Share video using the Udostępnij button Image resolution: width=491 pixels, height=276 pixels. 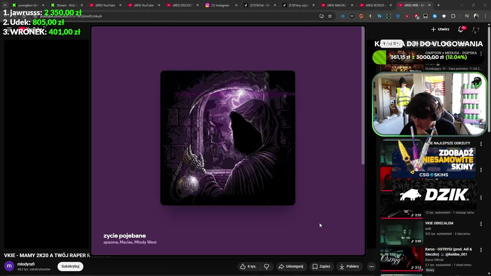tap(291, 266)
